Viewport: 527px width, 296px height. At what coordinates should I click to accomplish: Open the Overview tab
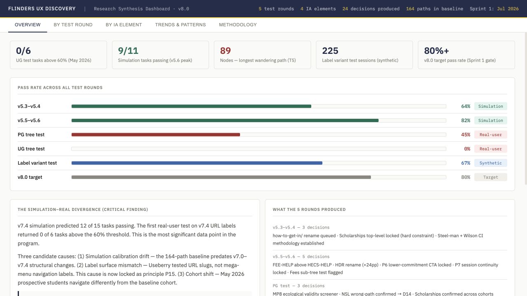tap(28, 25)
